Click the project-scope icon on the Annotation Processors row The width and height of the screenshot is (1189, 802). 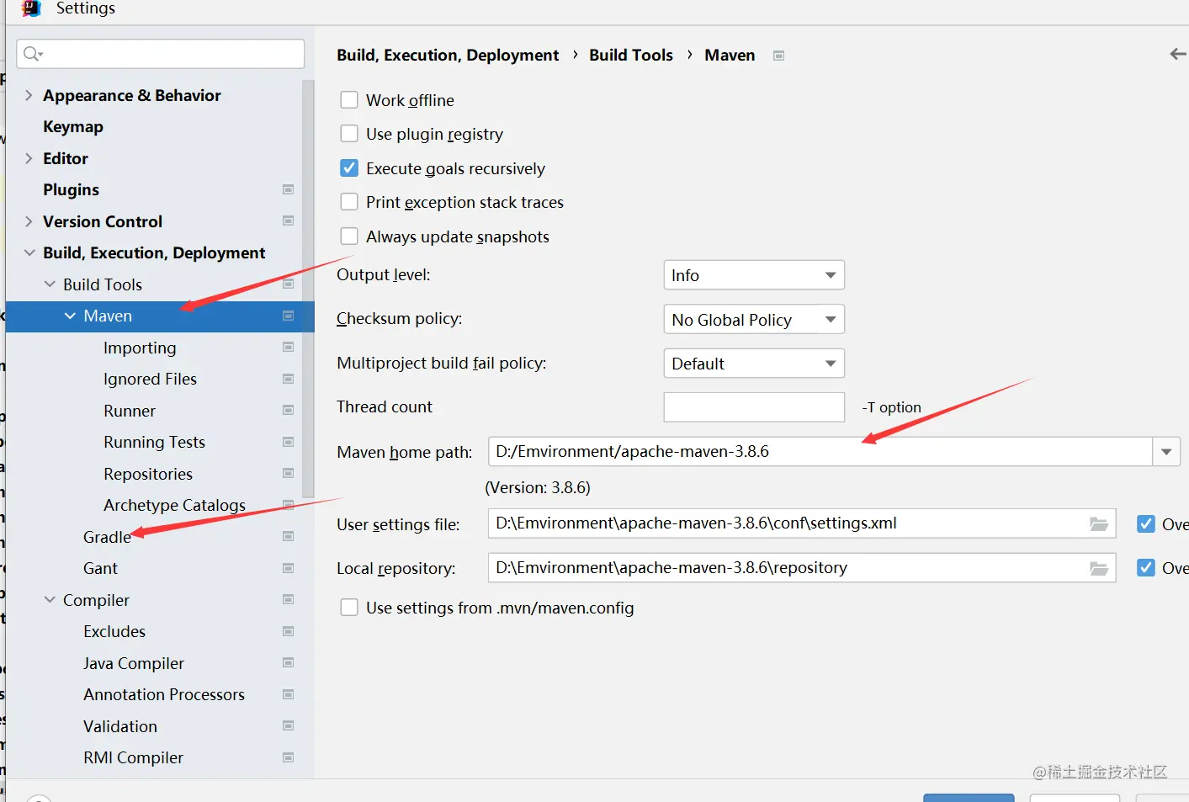point(289,694)
